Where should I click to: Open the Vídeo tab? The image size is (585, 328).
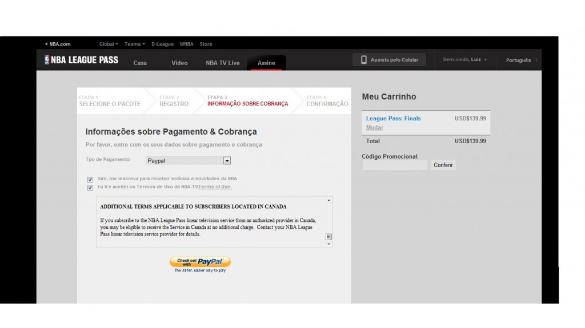pos(179,63)
